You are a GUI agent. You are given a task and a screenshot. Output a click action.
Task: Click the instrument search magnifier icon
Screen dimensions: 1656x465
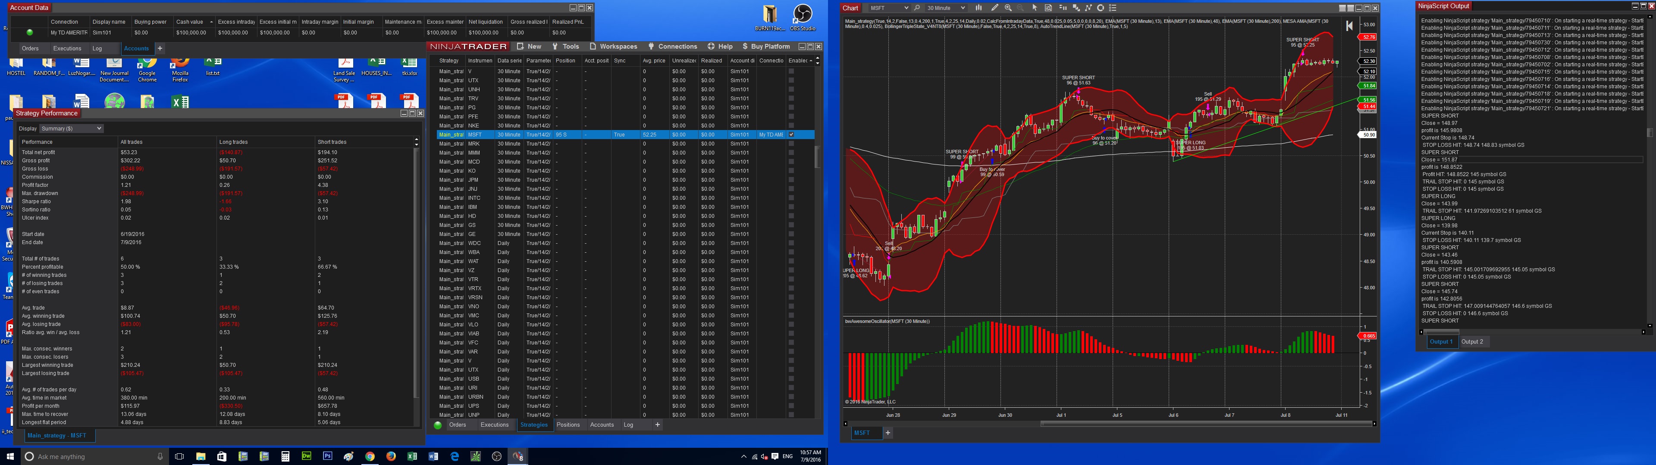[x=917, y=8]
